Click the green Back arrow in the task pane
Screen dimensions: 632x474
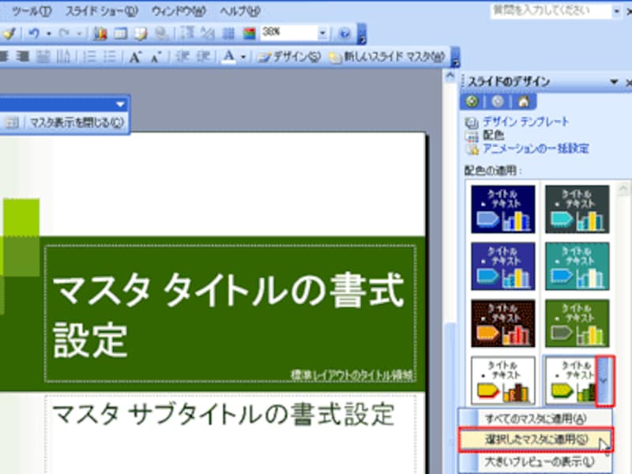(472, 101)
